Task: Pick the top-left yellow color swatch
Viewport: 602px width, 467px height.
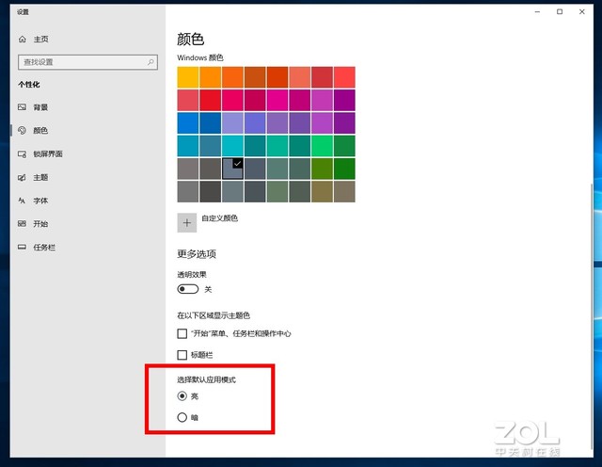Action: (188, 76)
